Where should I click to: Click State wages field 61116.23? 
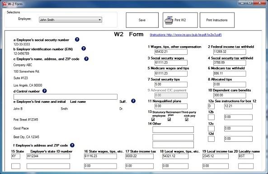pos(100,156)
